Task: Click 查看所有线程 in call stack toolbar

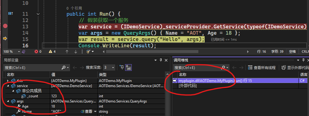Action: pos(262,67)
